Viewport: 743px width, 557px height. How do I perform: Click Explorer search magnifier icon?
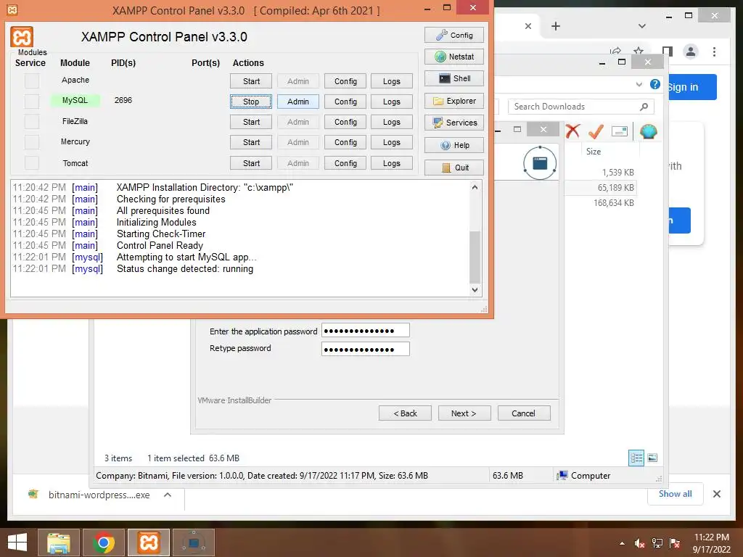point(644,107)
